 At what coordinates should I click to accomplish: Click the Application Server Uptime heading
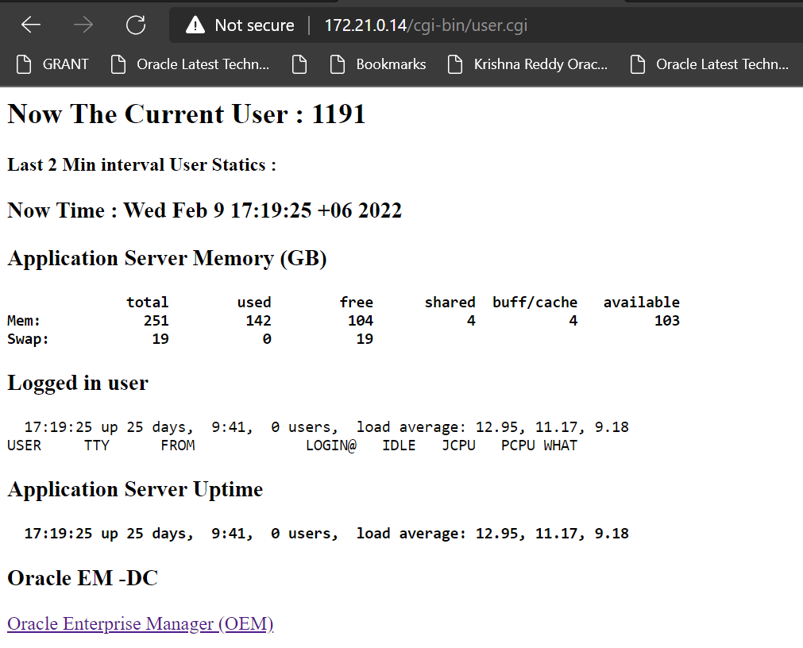135,489
